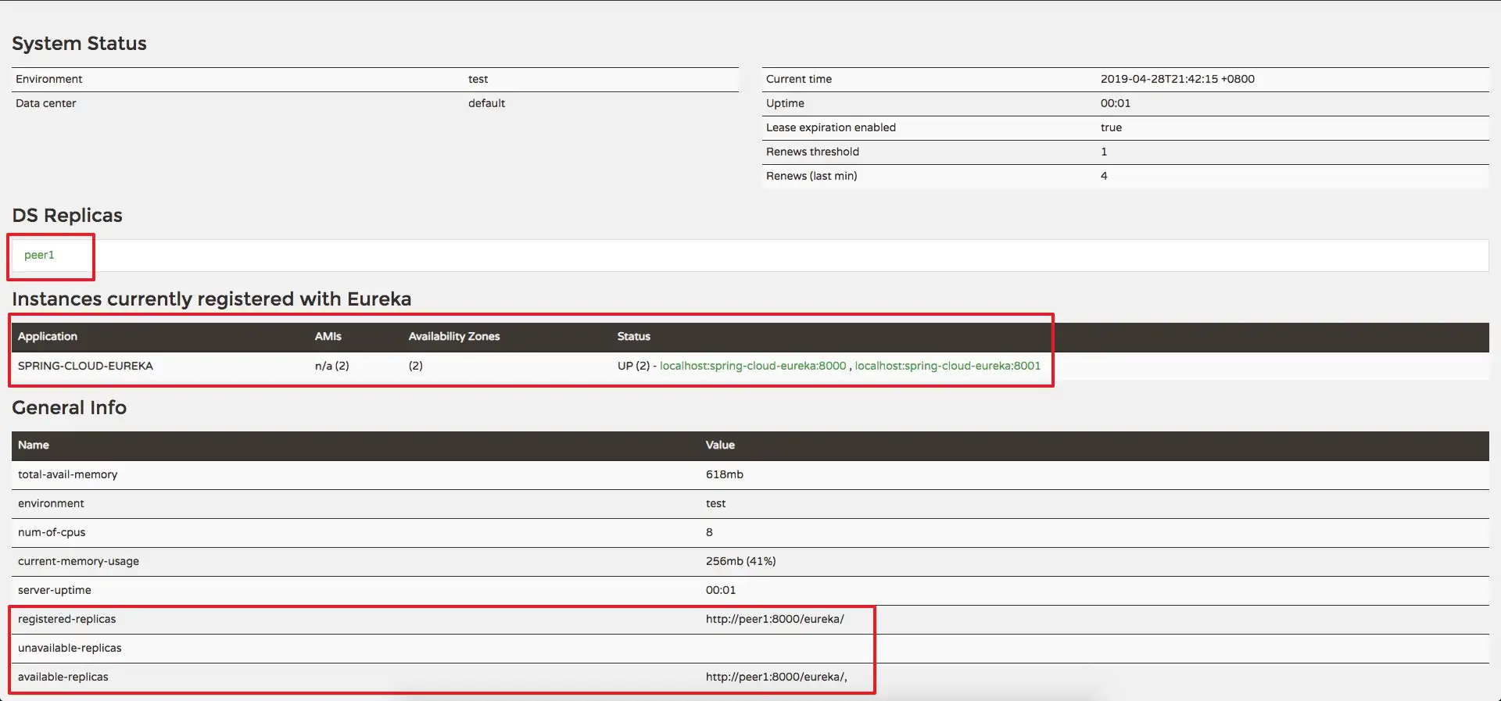Screen dimensions: 1501x701
Task: Select the current-memory-usage row name
Action: click(x=78, y=561)
